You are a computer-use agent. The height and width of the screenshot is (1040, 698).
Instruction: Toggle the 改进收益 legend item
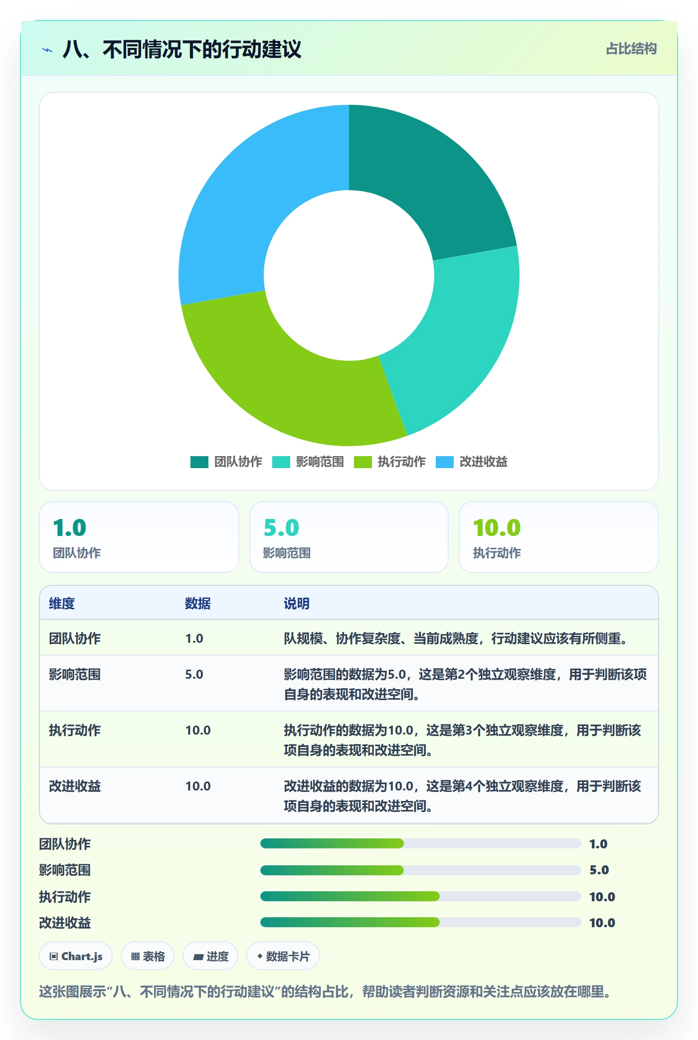472,462
